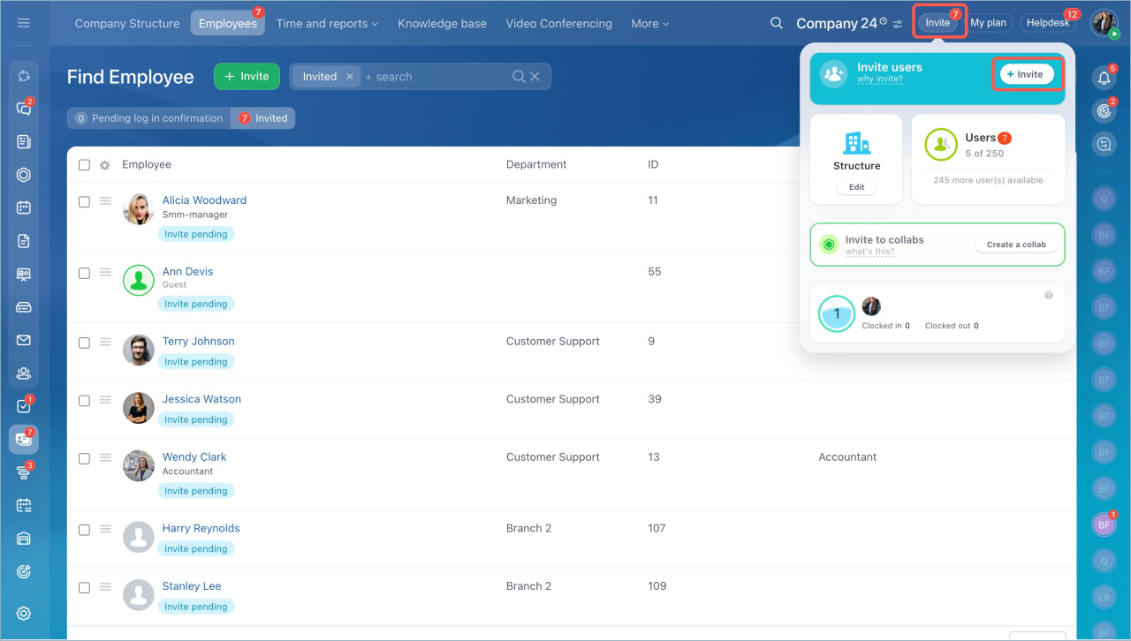The width and height of the screenshot is (1131, 641).
Task: Check the box for Ann Devis
Action: click(84, 273)
